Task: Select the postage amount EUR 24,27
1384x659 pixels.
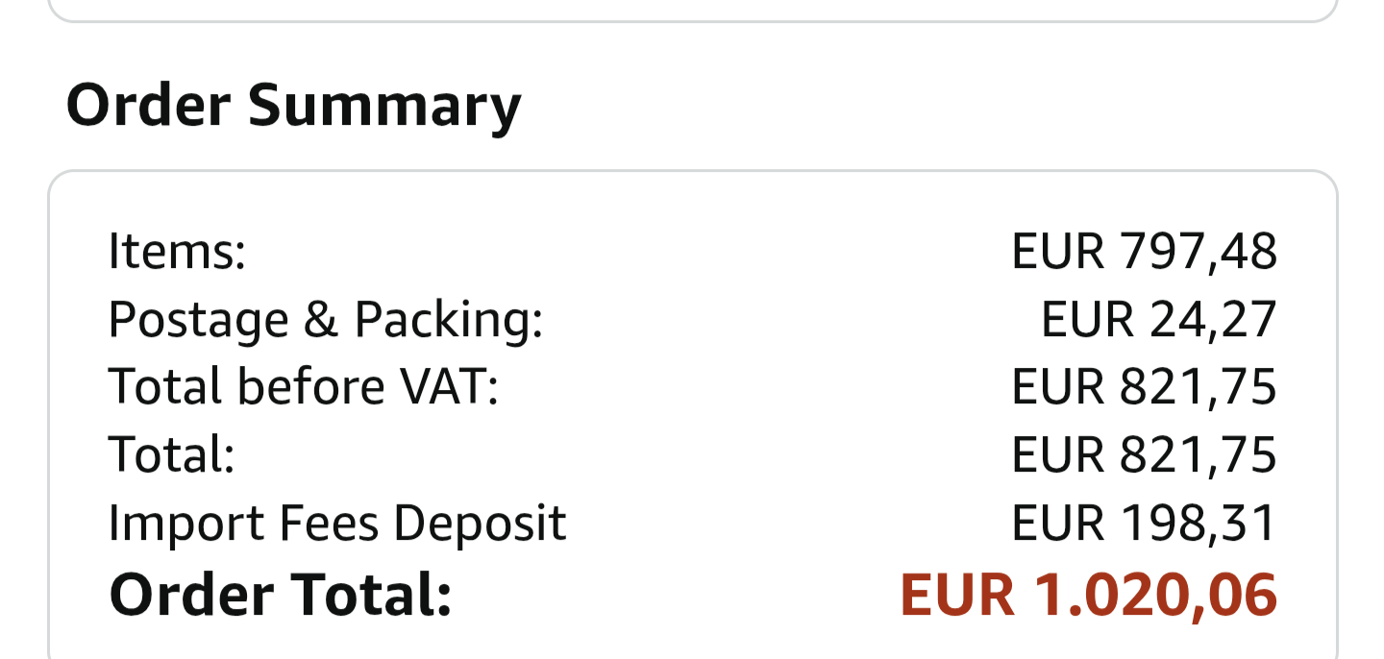Action: [1158, 319]
